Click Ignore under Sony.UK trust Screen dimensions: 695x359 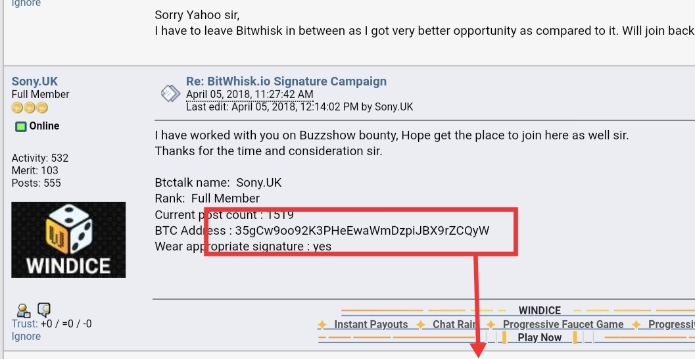click(x=26, y=337)
